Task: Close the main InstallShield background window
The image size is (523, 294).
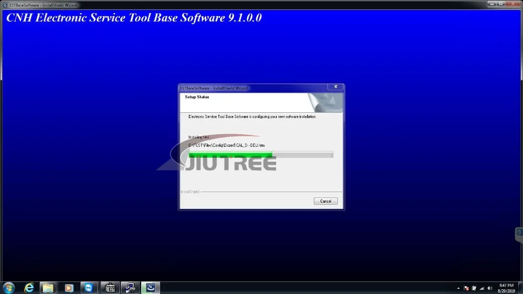Action: [x=514, y=4]
